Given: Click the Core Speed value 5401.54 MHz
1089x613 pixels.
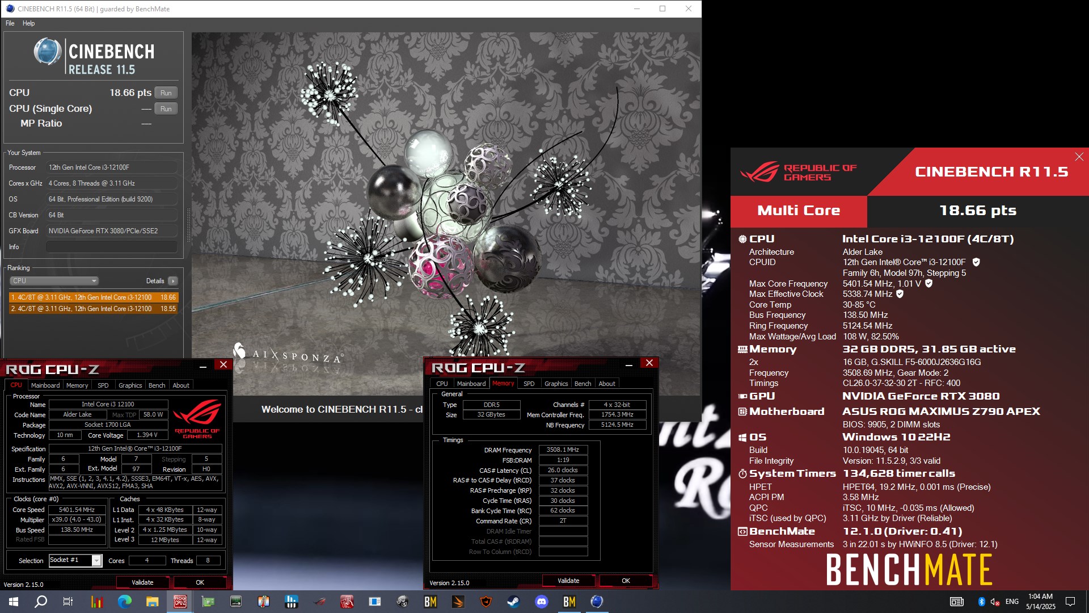Looking at the screenshot, I should pos(77,510).
